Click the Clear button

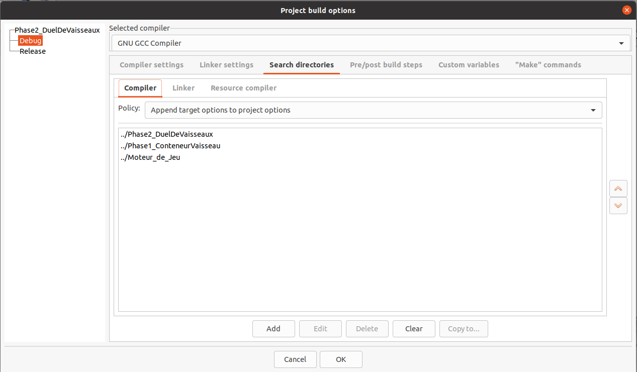413,328
